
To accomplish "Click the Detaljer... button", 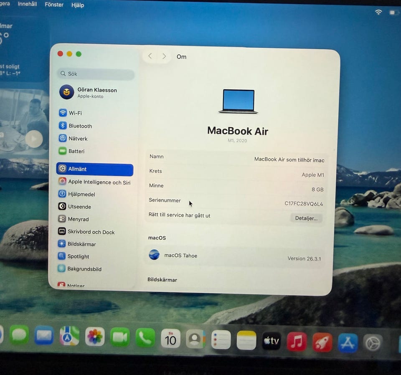I will point(306,218).
